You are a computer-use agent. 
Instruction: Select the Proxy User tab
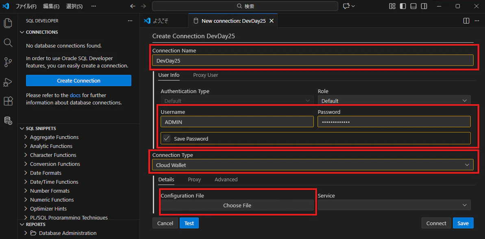point(206,75)
